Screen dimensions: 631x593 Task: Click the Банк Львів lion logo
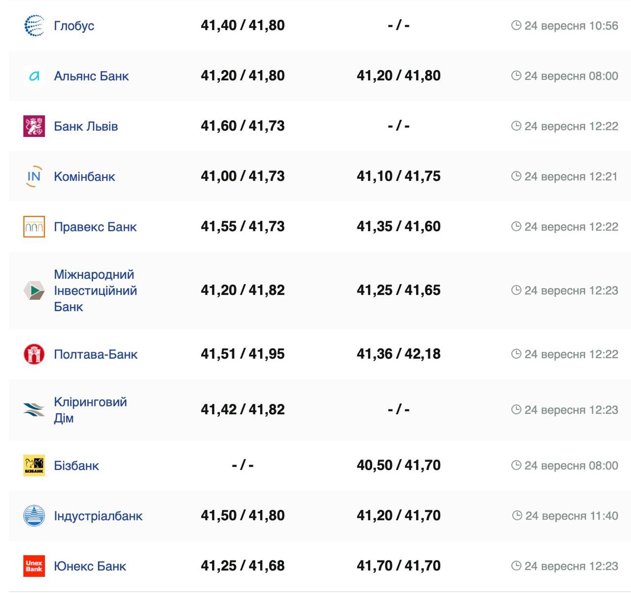[34, 126]
